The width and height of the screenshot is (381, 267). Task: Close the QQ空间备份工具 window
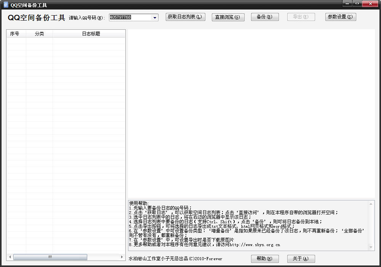(370, 4)
